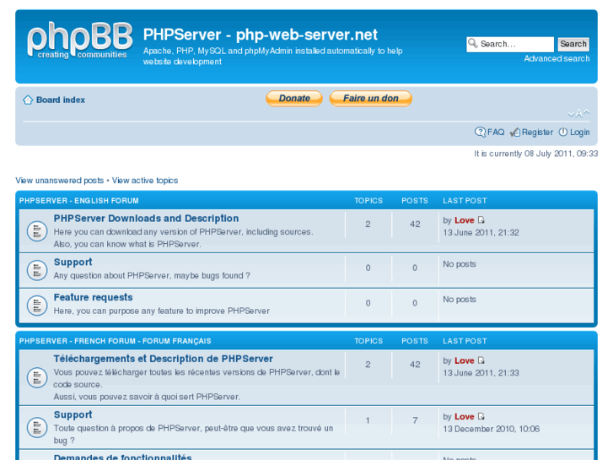
Task: Click the Faire un don button
Action: pyautogui.click(x=371, y=98)
